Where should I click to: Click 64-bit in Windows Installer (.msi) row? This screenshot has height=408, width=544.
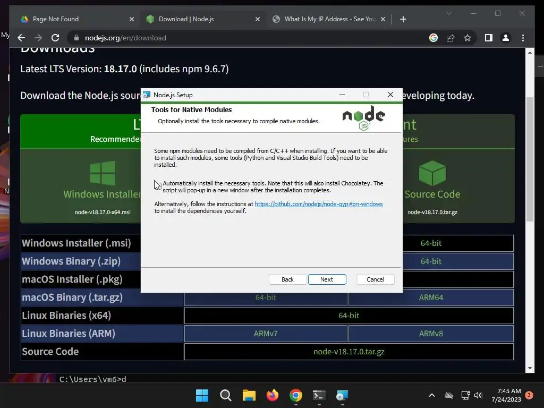tap(431, 243)
